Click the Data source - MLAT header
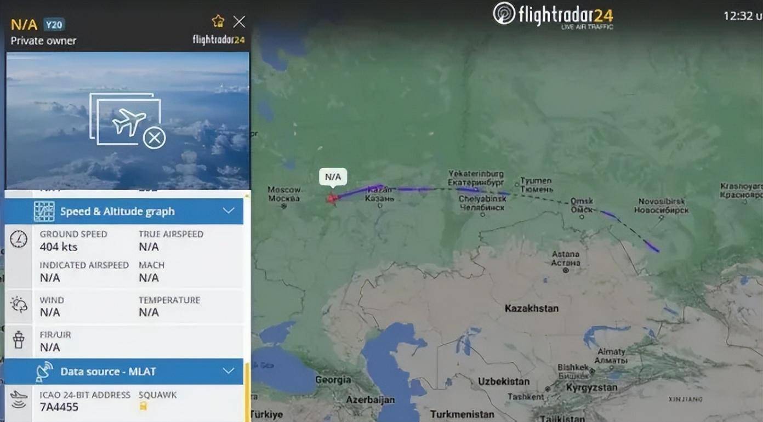763x422 pixels. (124, 371)
